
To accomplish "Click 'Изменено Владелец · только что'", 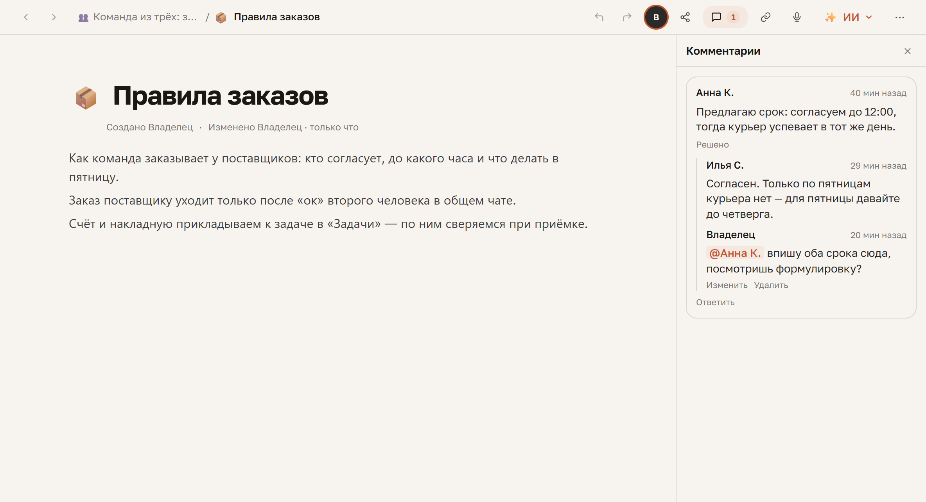I will [x=284, y=127].
